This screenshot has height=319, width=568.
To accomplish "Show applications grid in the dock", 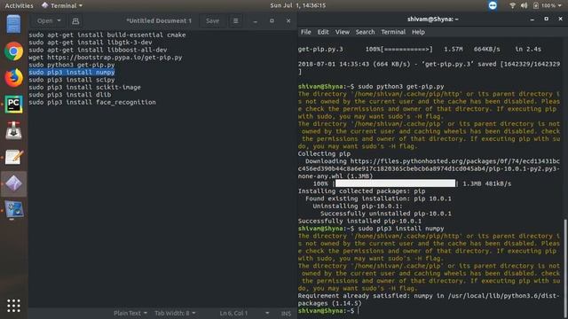I will [x=13, y=306].
